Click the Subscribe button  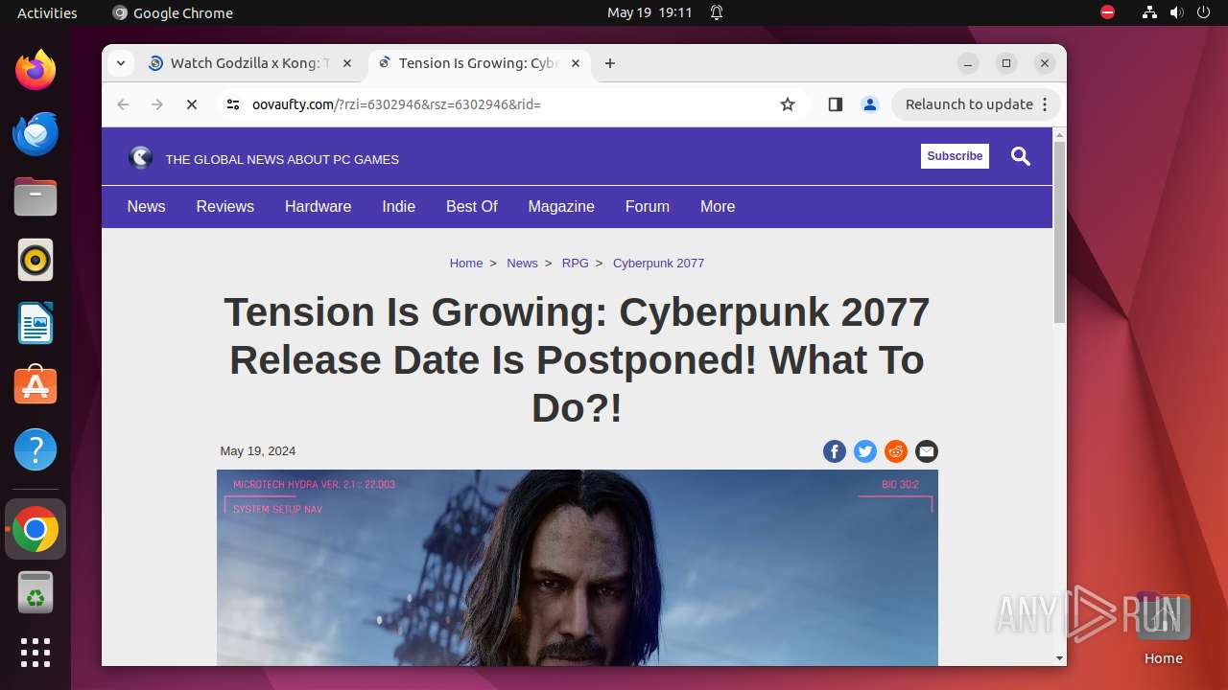(955, 156)
